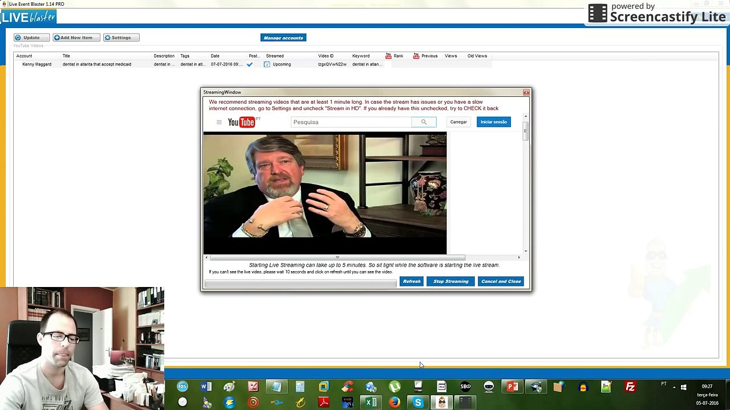Open FileZilla from the taskbar

630,387
